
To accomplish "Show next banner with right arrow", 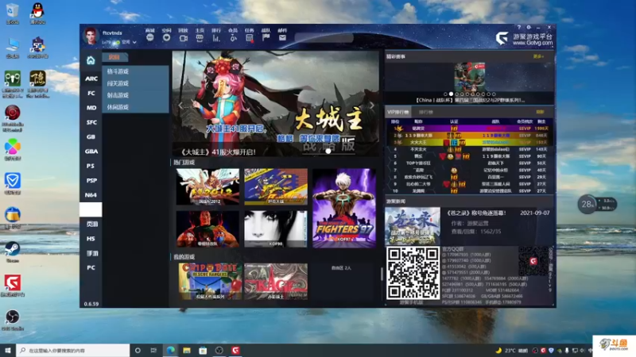I will (x=371, y=106).
